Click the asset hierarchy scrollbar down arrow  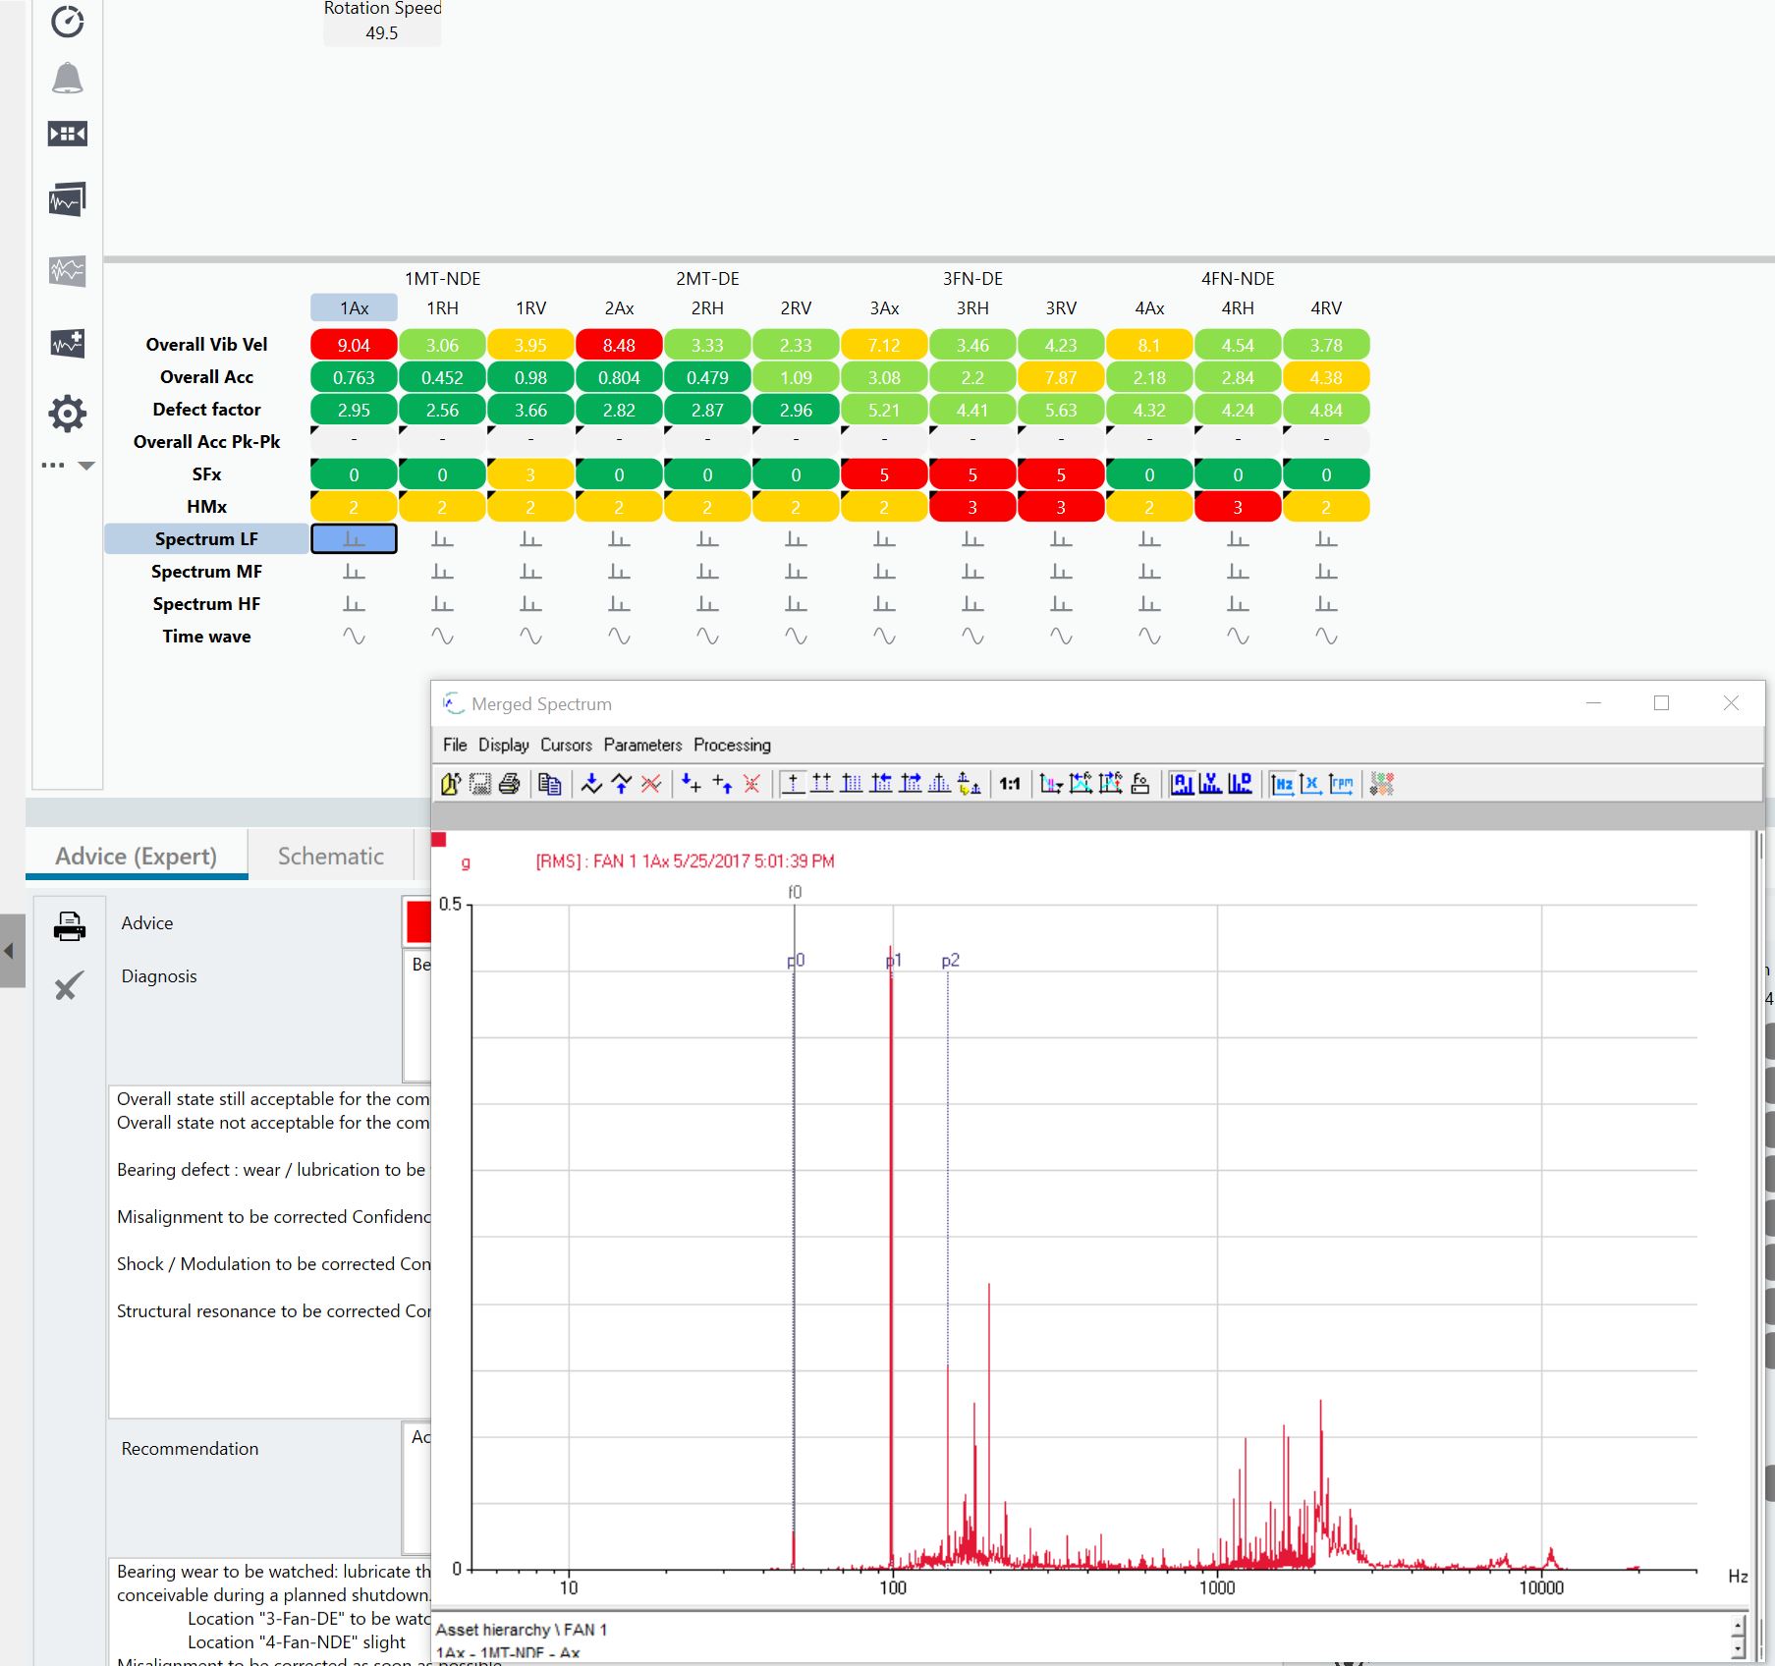[1738, 1648]
